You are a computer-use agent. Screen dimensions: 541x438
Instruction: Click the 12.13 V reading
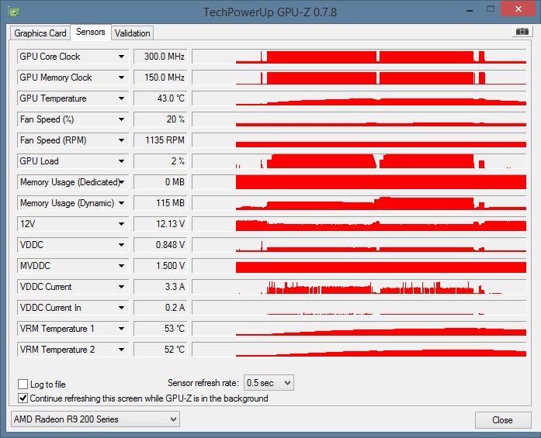tap(161, 224)
